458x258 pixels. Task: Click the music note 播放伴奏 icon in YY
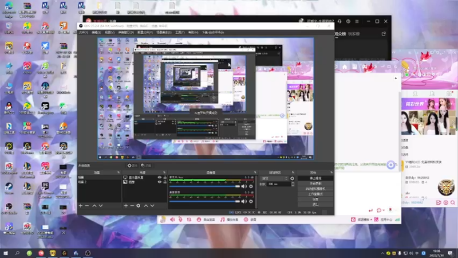[223, 220]
